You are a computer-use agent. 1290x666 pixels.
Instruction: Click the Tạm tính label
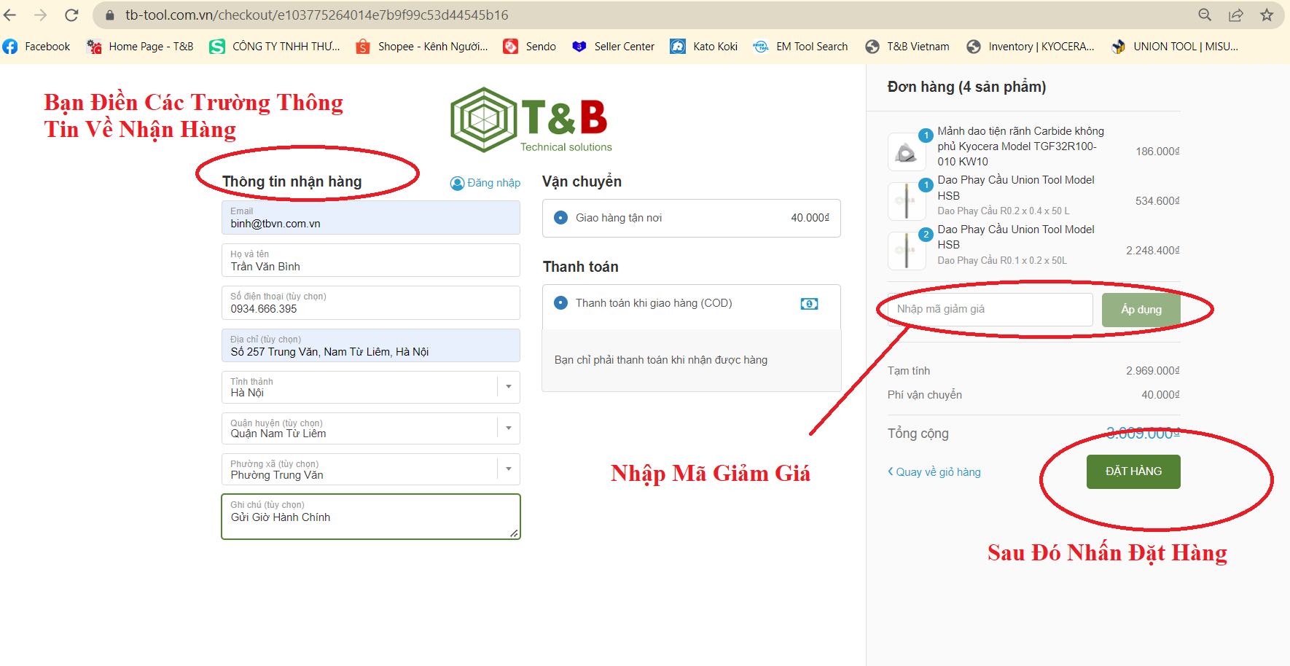click(x=909, y=371)
